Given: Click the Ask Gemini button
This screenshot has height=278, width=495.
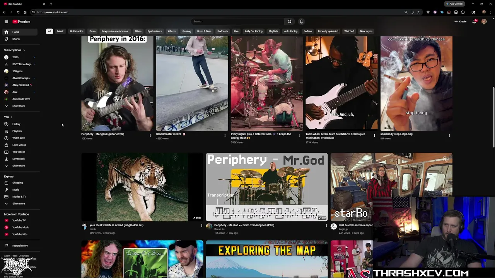Looking at the screenshot, I should (x=454, y=4).
